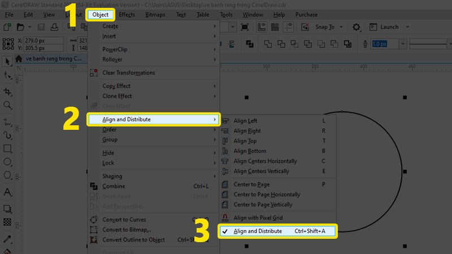The height and width of the screenshot is (254, 452).
Task: Select Align Centers Horizontally
Action: click(277, 161)
